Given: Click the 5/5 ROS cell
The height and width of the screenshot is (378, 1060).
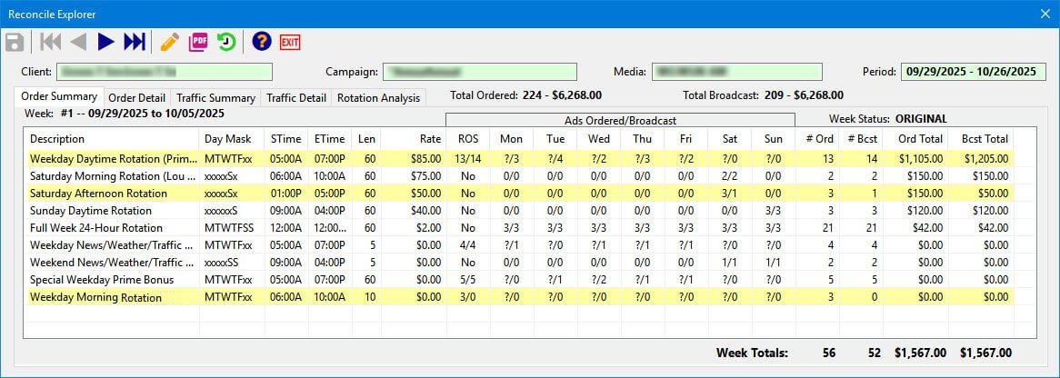Looking at the screenshot, I should (x=468, y=279).
